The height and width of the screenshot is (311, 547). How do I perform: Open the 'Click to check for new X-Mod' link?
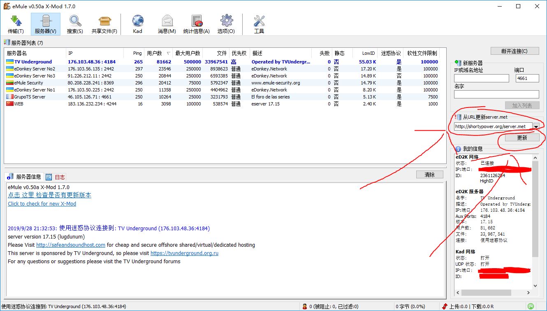[x=42, y=204]
